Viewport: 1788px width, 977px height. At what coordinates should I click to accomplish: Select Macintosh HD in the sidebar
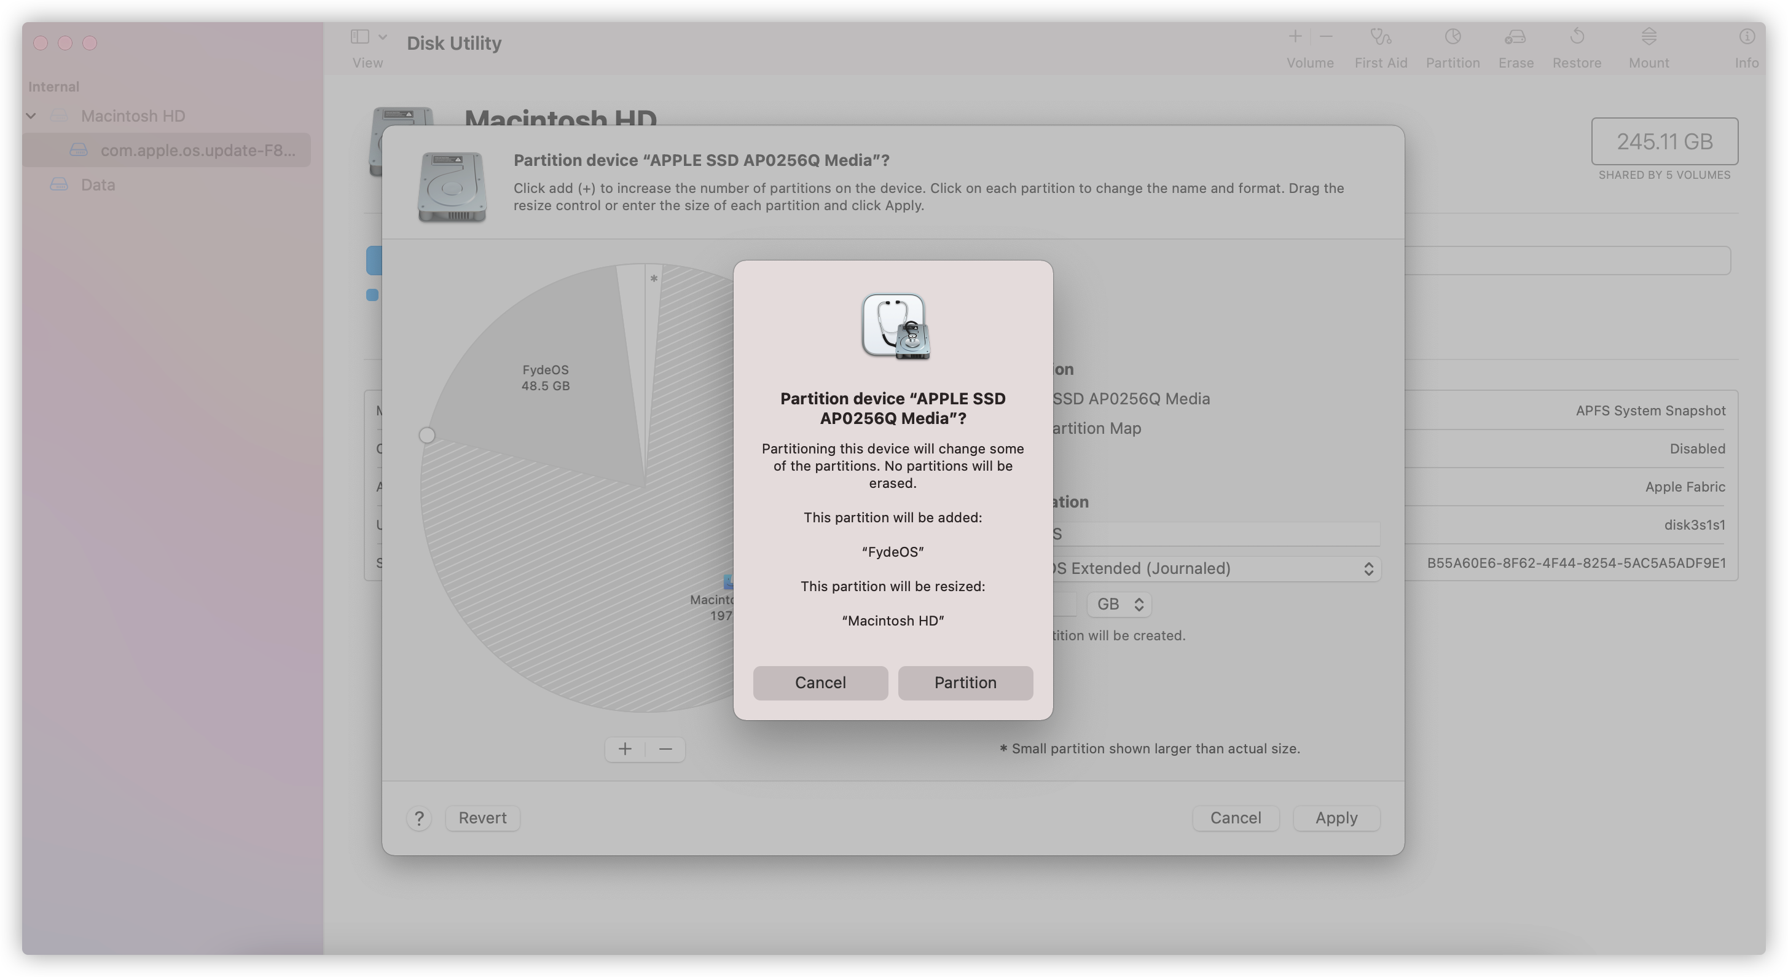(133, 116)
